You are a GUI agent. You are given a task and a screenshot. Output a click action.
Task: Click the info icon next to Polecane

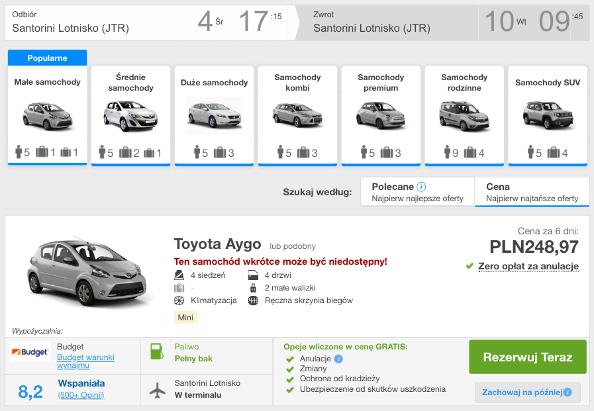[421, 187]
